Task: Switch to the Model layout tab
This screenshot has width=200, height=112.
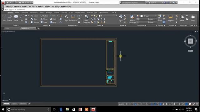Action: pyautogui.click(x=7, y=104)
